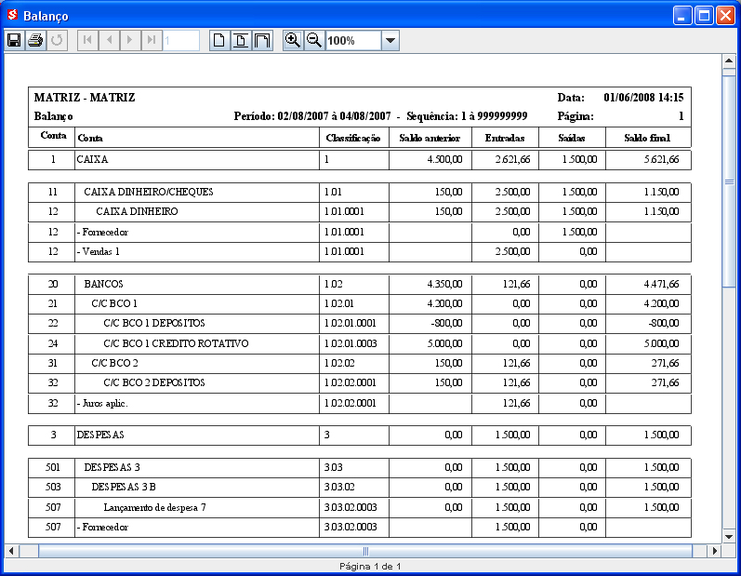Click the Reload refresh icon
Screen dimensions: 741x576
[x=57, y=40]
